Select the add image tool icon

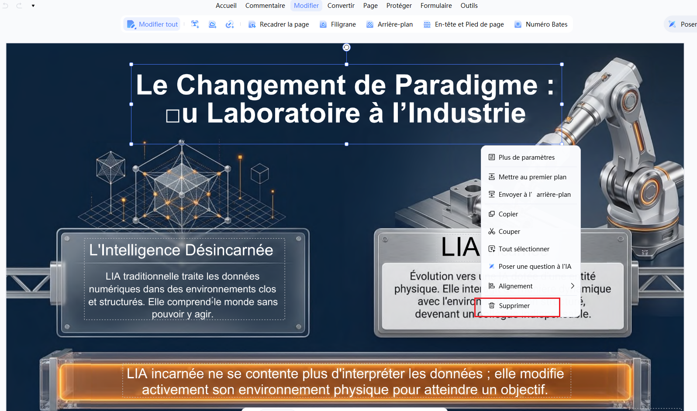click(212, 24)
